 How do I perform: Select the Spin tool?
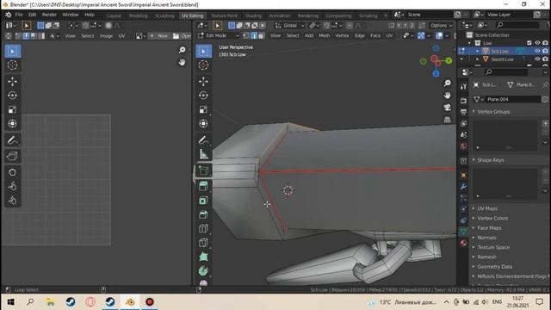(x=203, y=270)
